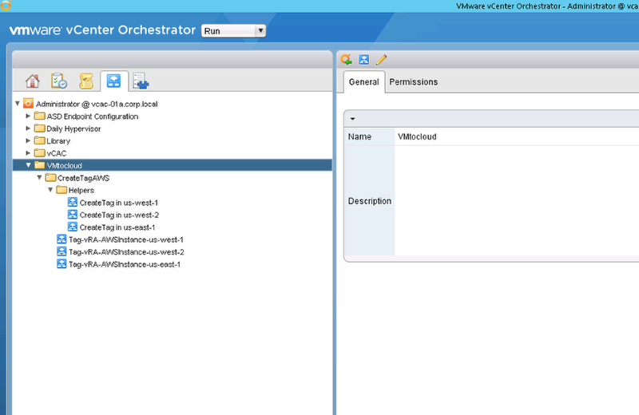Viewport: 639px width, 415px height.
Task: Select vCAC tree label
Action: tap(57, 153)
